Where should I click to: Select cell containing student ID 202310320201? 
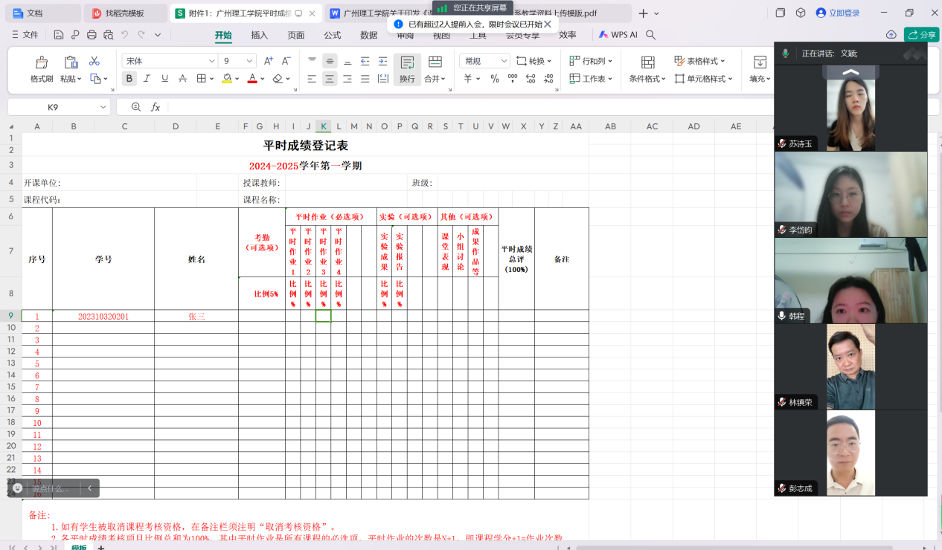(x=103, y=317)
